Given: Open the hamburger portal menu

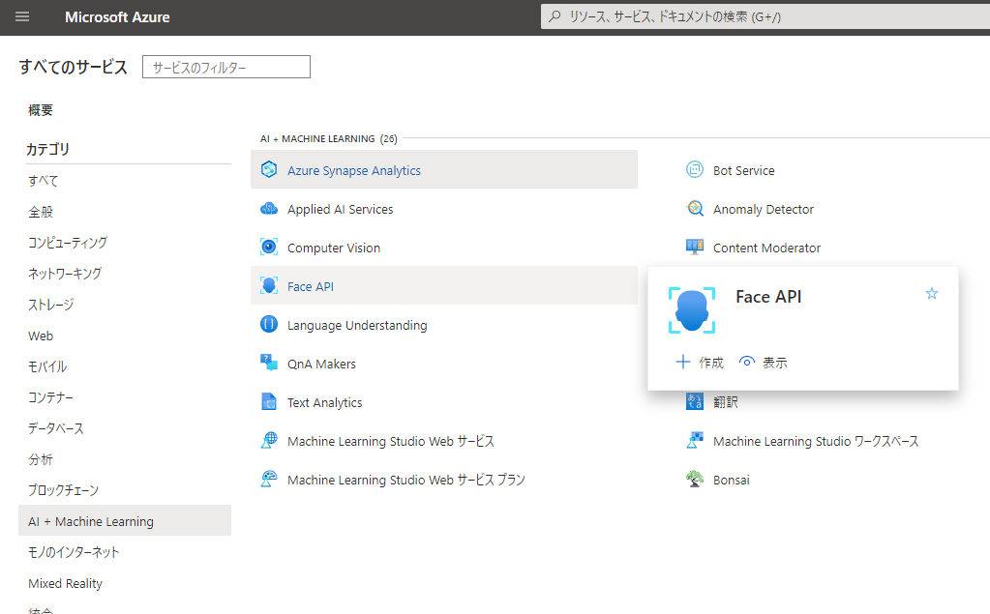Looking at the screenshot, I should tap(22, 17).
